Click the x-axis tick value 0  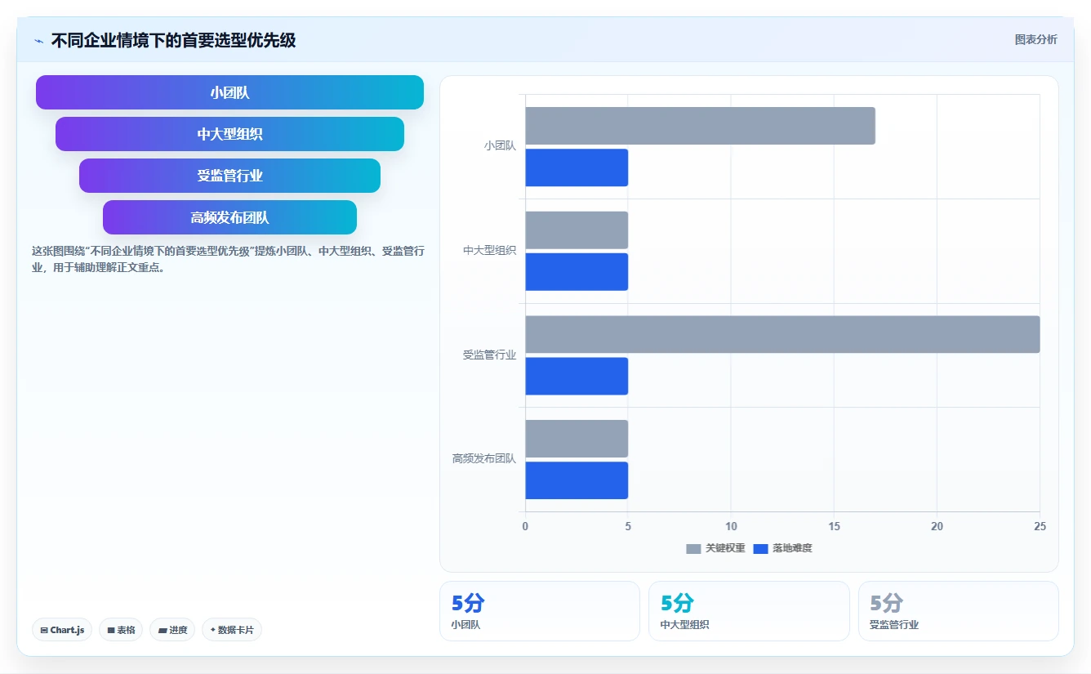pyautogui.click(x=525, y=526)
